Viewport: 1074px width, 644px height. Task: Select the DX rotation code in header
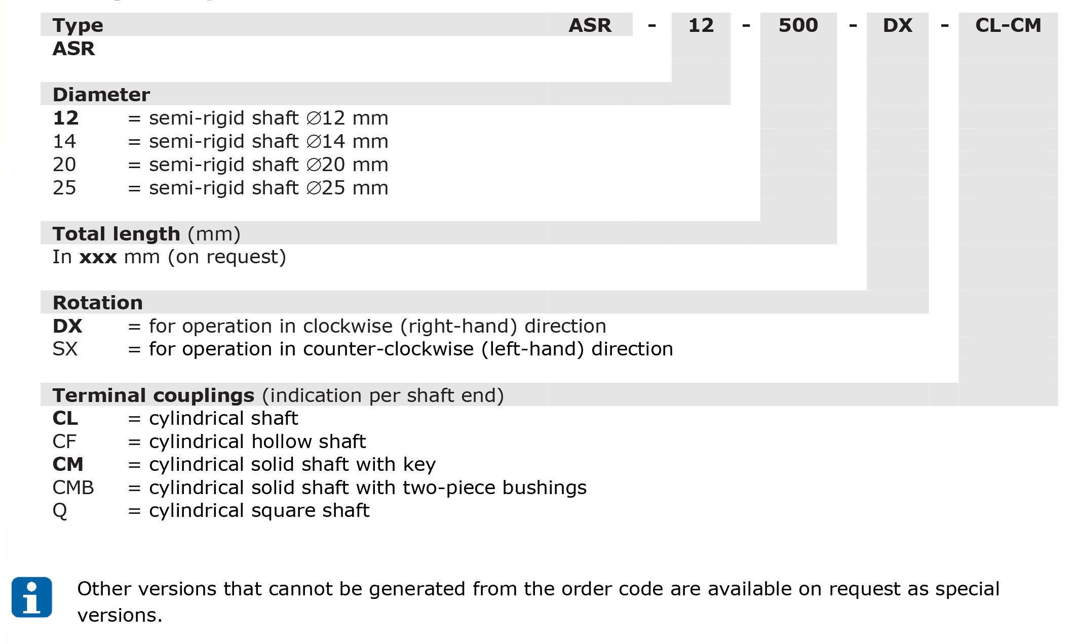(x=897, y=25)
